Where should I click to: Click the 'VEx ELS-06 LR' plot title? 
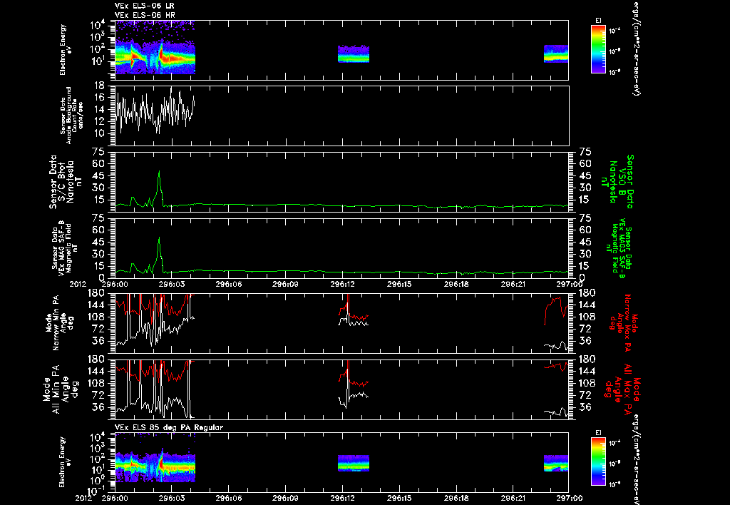coord(144,6)
